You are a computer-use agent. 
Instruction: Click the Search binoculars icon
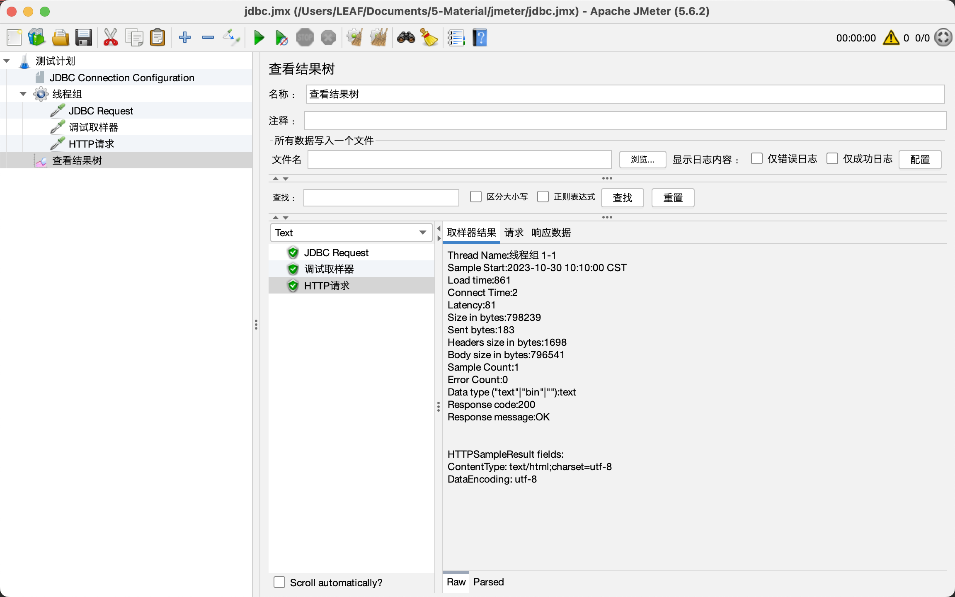coord(406,38)
